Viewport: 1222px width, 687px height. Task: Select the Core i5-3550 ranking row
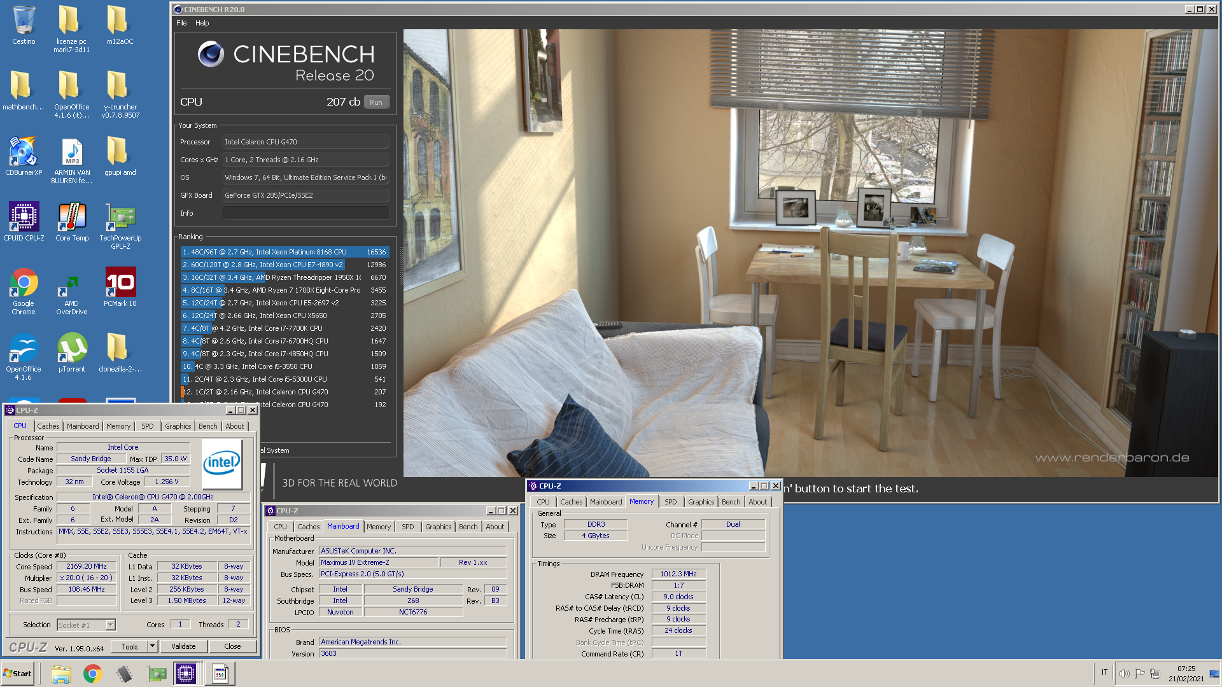[284, 366]
